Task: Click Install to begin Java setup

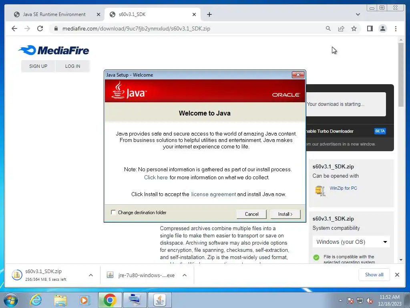Action: pyautogui.click(x=285, y=214)
